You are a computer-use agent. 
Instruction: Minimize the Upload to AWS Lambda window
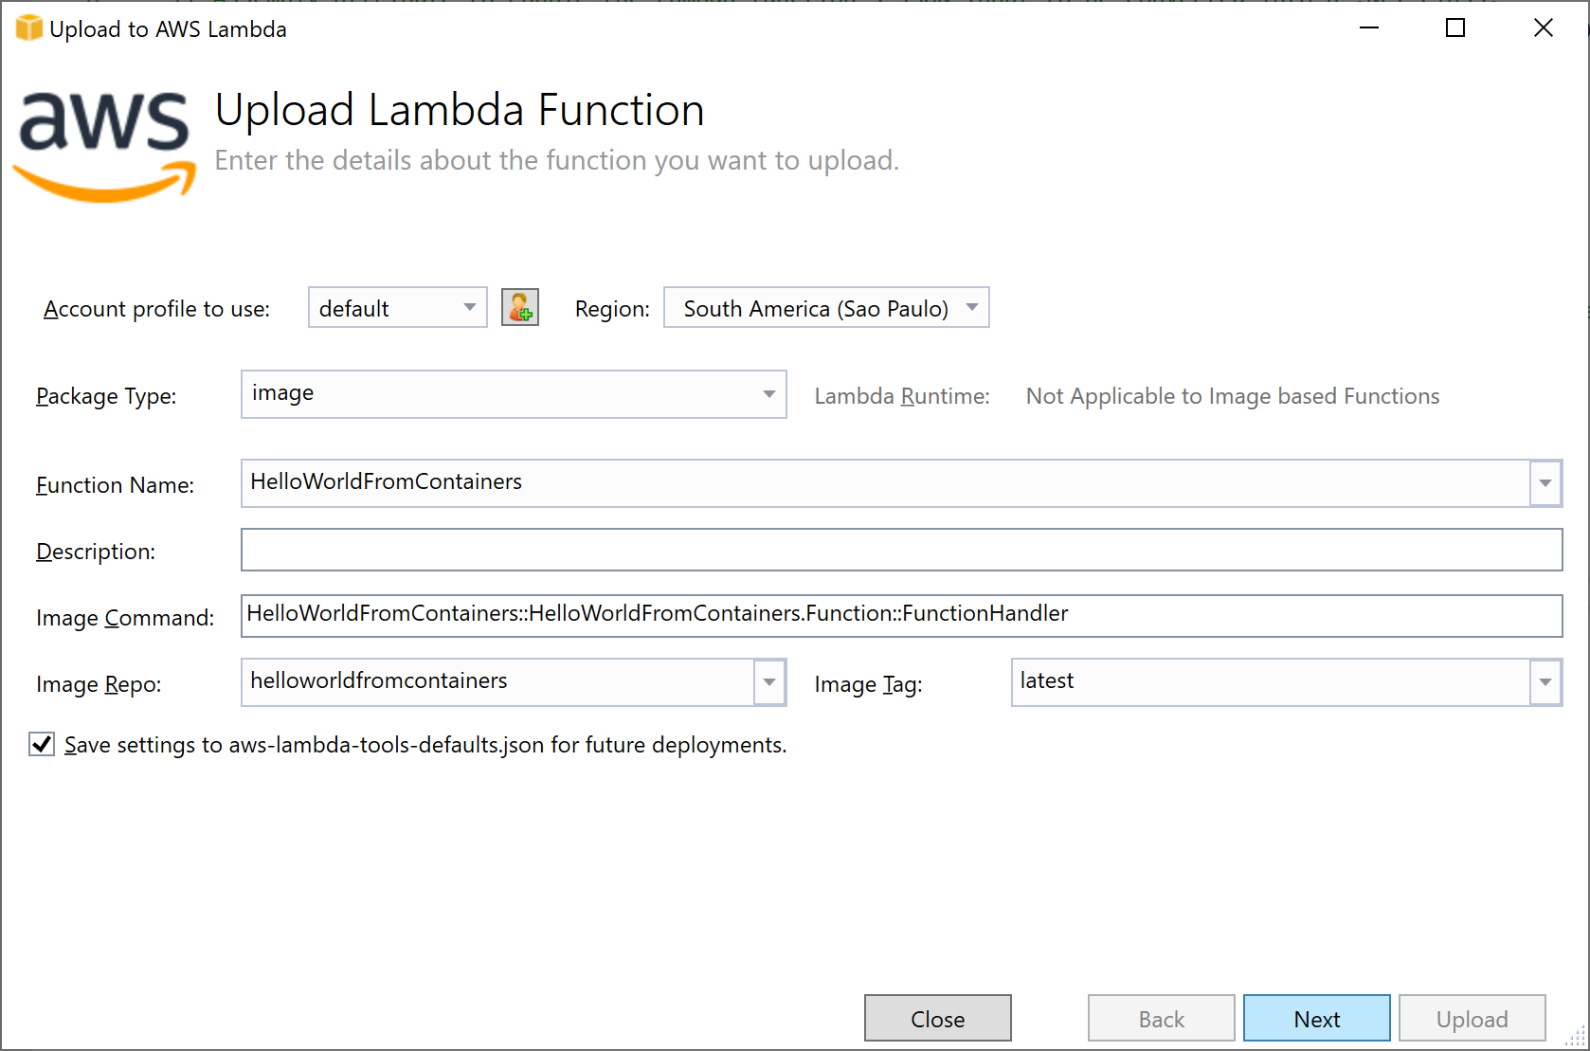tap(1368, 28)
